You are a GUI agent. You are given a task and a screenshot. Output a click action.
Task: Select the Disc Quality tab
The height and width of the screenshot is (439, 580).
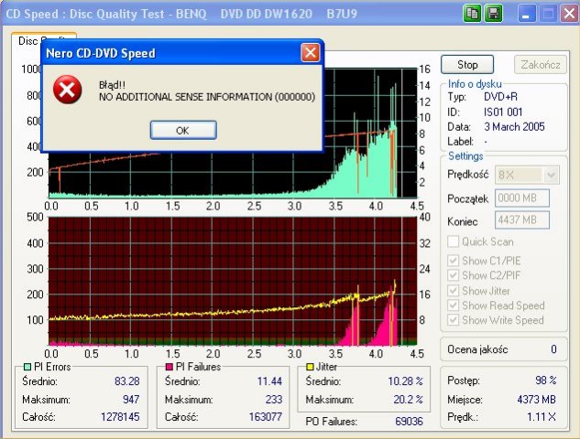point(44,40)
